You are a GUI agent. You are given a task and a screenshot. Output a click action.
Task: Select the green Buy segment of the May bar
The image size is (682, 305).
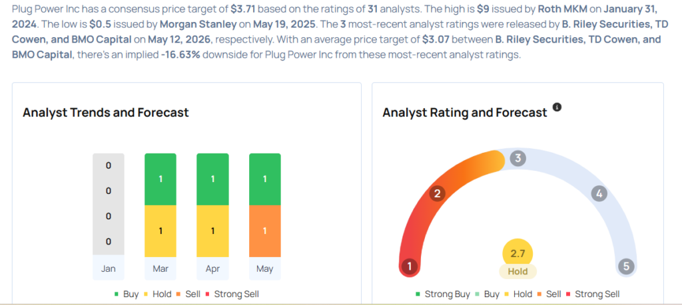point(265,179)
